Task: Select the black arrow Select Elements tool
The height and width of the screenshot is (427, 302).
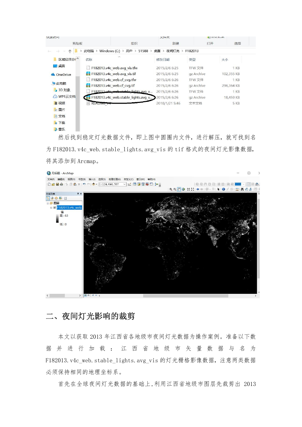Action: [x=218, y=189]
